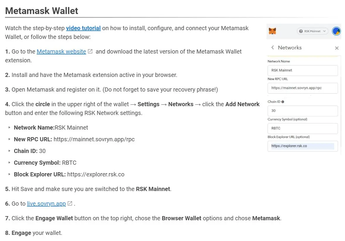Follow the Metamask website link

coord(61,51)
